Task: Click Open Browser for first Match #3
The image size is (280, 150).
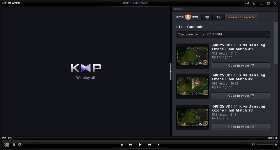Action: click(241, 66)
